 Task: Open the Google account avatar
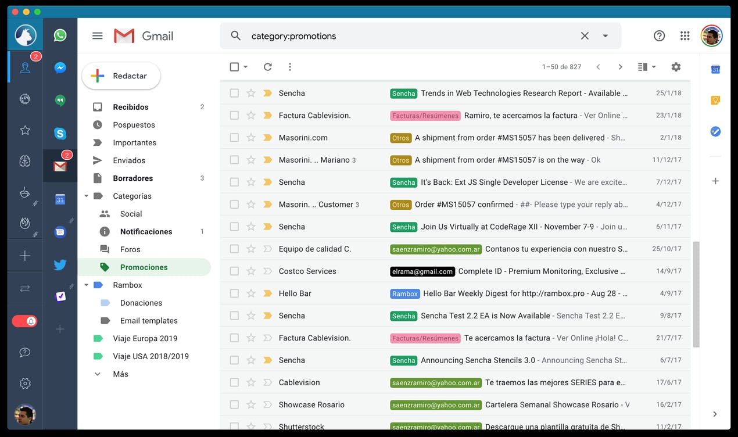(x=712, y=36)
